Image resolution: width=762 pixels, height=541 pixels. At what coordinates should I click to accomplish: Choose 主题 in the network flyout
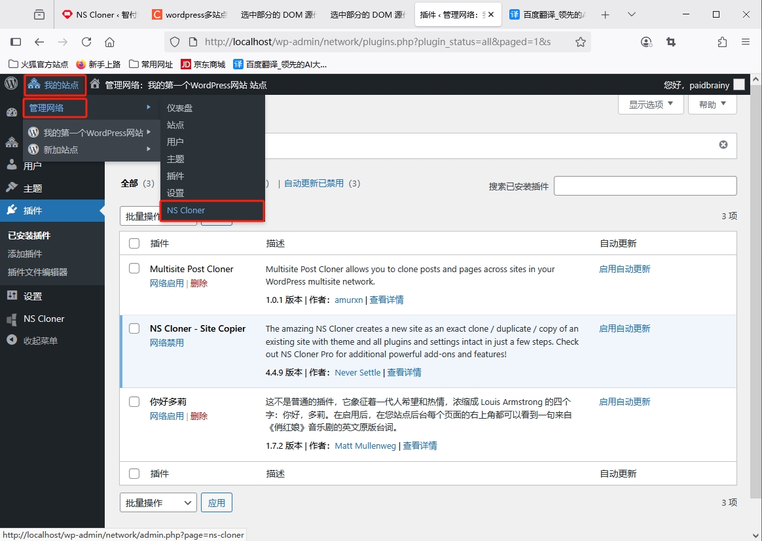(x=175, y=159)
